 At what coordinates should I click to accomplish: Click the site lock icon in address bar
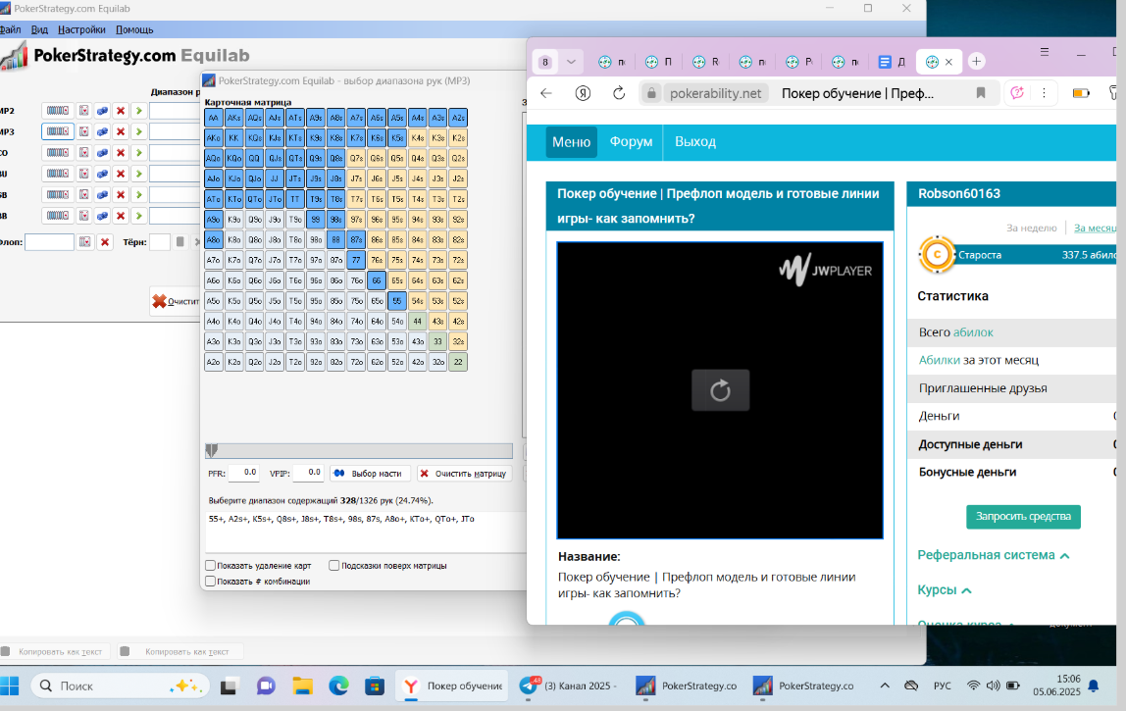[650, 93]
